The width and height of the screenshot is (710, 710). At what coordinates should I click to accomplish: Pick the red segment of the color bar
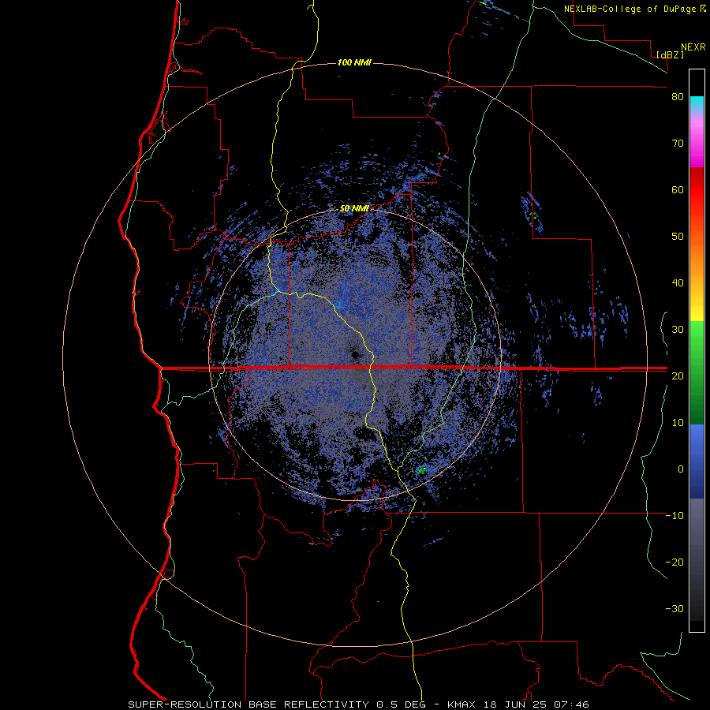(x=697, y=190)
